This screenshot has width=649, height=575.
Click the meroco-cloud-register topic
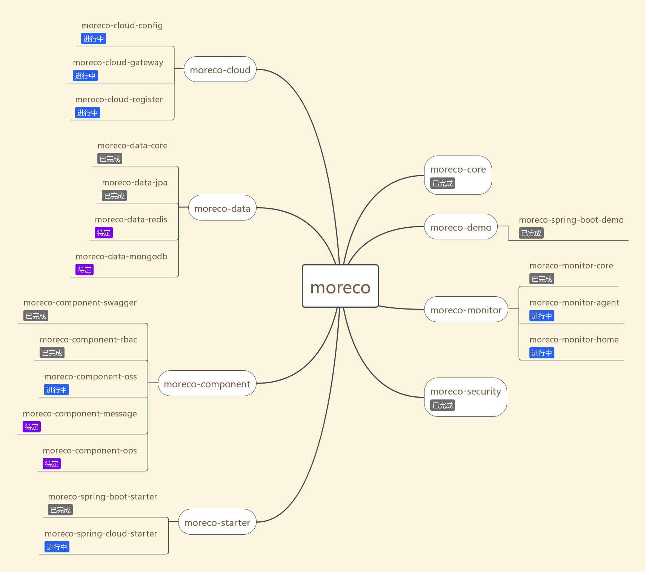click(x=120, y=100)
